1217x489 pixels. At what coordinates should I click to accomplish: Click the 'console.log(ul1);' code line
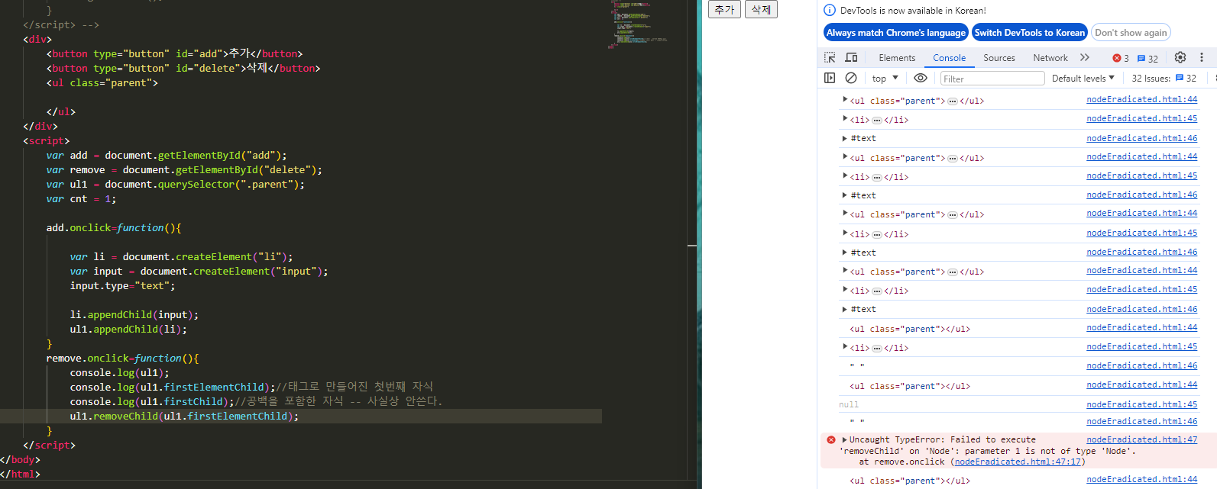coord(119,373)
